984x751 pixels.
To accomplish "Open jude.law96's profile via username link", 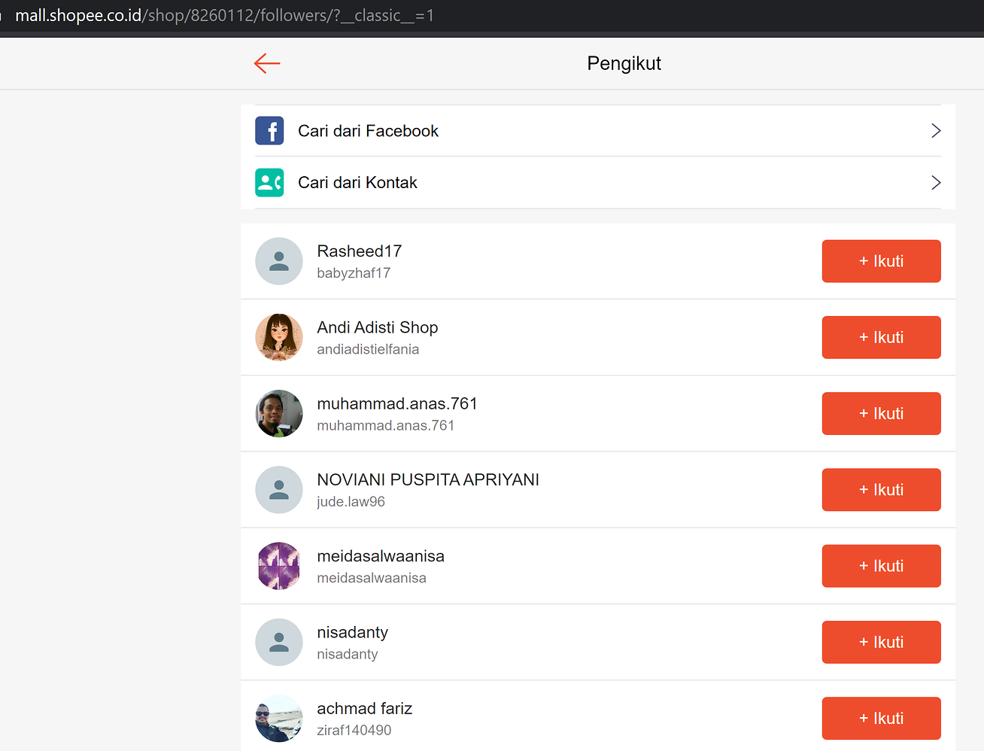I will click(x=351, y=501).
